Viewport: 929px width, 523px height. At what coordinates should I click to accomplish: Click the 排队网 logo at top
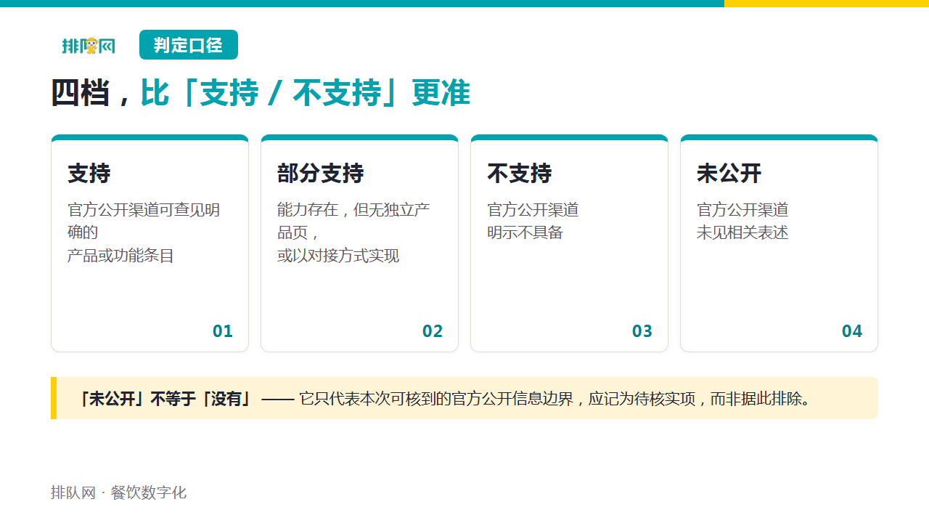pos(89,46)
